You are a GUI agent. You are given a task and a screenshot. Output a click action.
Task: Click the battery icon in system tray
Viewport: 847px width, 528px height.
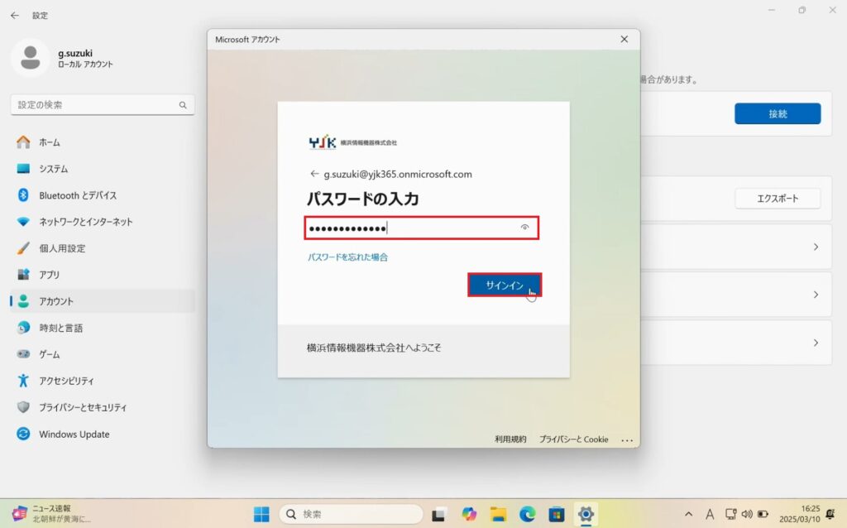[x=763, y=514]
